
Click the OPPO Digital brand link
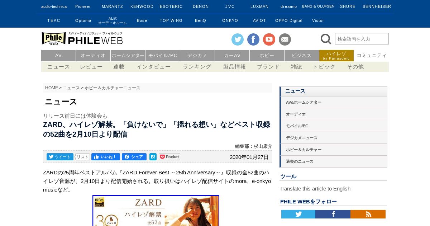point(289,20)
